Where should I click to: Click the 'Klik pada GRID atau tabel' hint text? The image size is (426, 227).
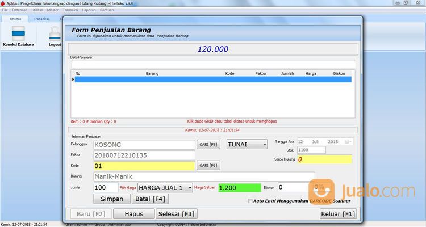(x=232, y=121)
